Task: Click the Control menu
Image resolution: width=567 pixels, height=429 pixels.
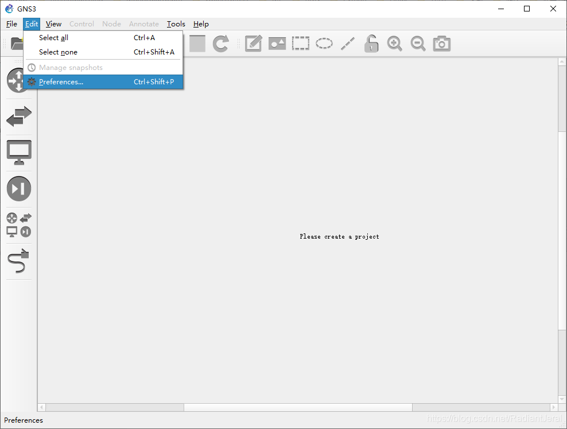Action: tap(81, 24)
